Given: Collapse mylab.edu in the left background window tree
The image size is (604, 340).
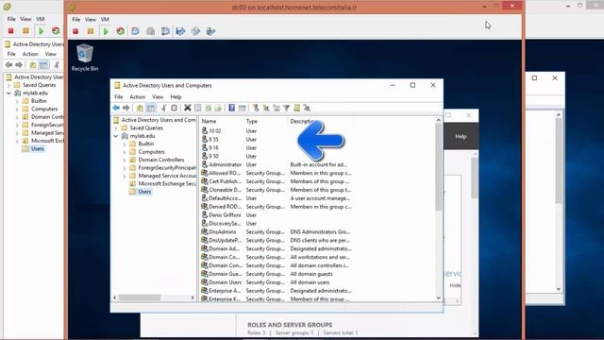Looking at the screenshot, I should (8, 93).
